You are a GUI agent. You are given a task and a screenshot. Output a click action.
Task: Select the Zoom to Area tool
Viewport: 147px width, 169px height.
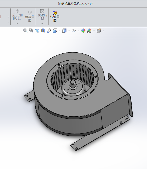coord(31,31)
